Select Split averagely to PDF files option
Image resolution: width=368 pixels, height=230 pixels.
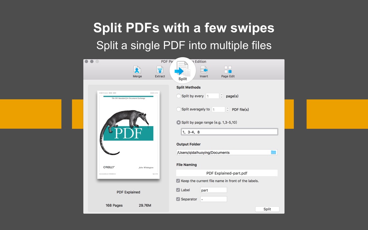179,109
